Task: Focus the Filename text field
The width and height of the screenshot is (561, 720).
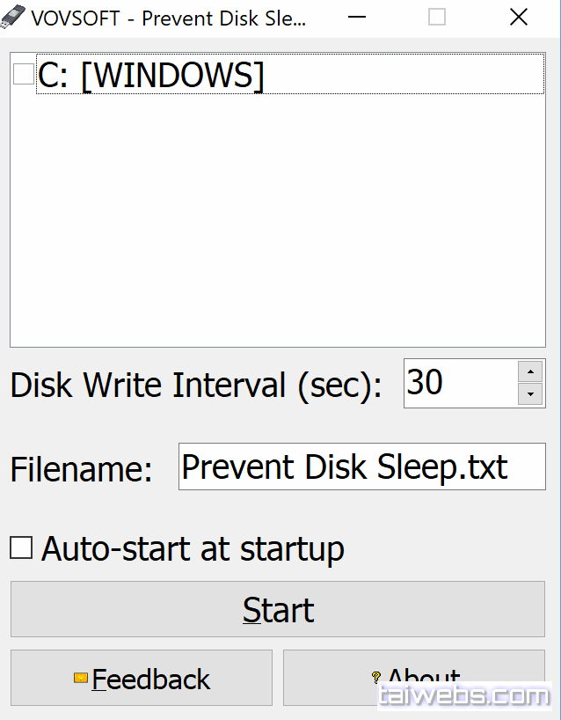Action: 361,467
